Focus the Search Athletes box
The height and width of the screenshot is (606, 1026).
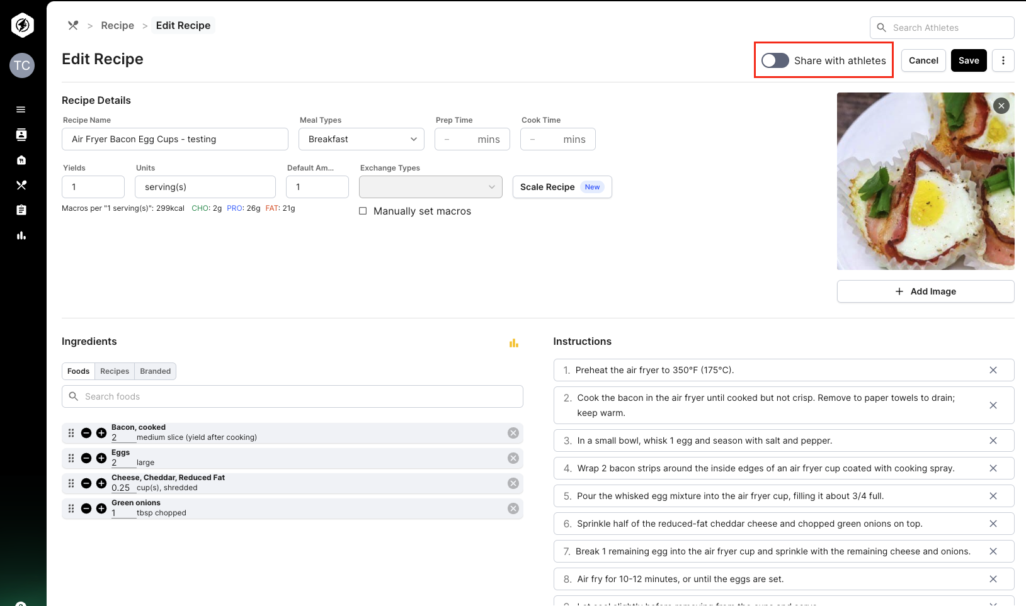942,28
